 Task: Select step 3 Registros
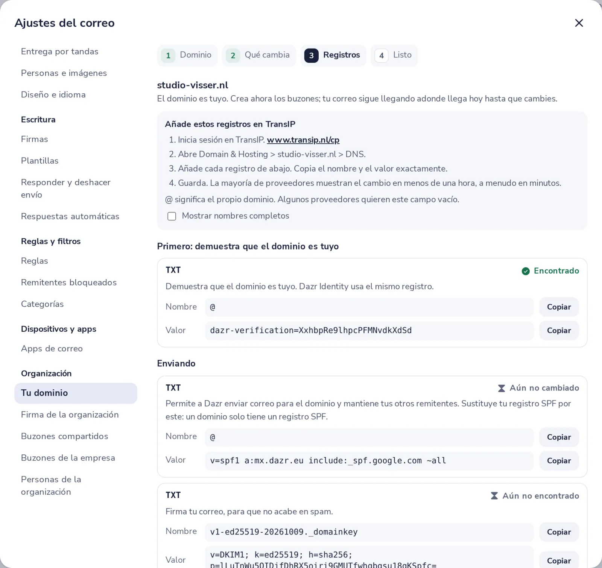pyautogui.click(x=333, y=55)
